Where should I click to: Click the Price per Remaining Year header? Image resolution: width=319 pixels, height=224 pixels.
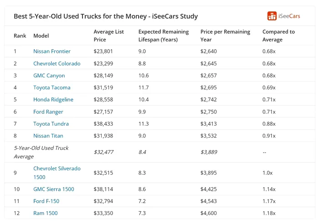coord(225,36)
